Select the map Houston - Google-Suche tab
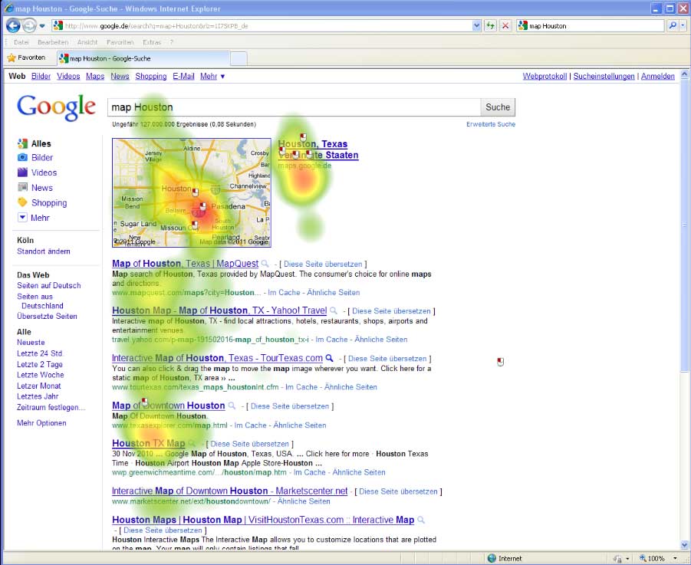 pyautogui.click(x=143, y=58)
